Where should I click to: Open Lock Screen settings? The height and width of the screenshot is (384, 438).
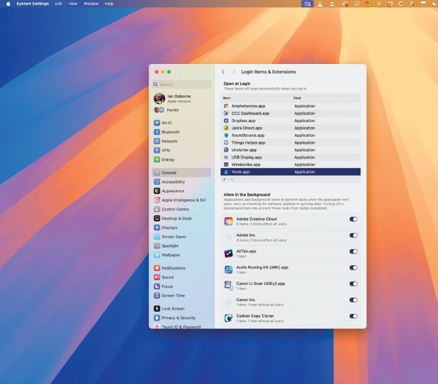[181, 309]
